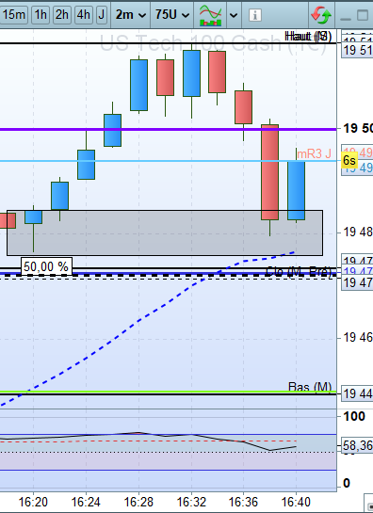Viewport: 373px width, 513px height.
Task: Expand the arrow beside indicators icon
Action: tap(234, 15)
